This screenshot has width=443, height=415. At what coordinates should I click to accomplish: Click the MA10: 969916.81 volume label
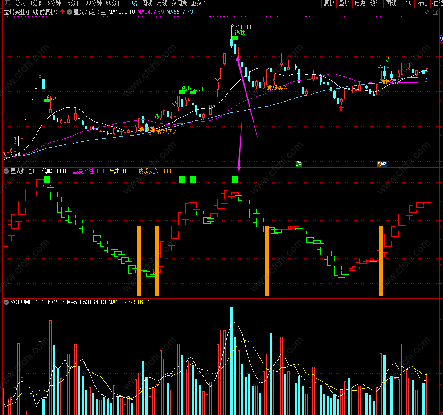(x=129, y=302)
